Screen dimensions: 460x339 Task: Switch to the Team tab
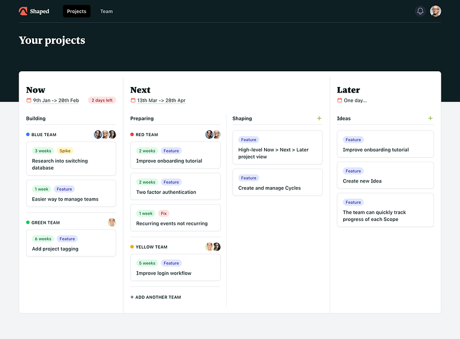(x=106, y=11)
